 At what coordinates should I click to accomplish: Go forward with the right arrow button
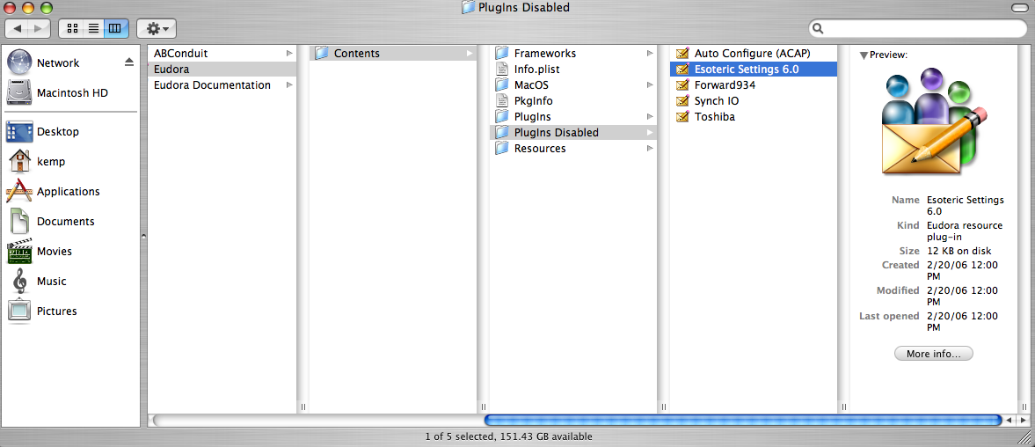pyautogui.click(x=40, y=28)
